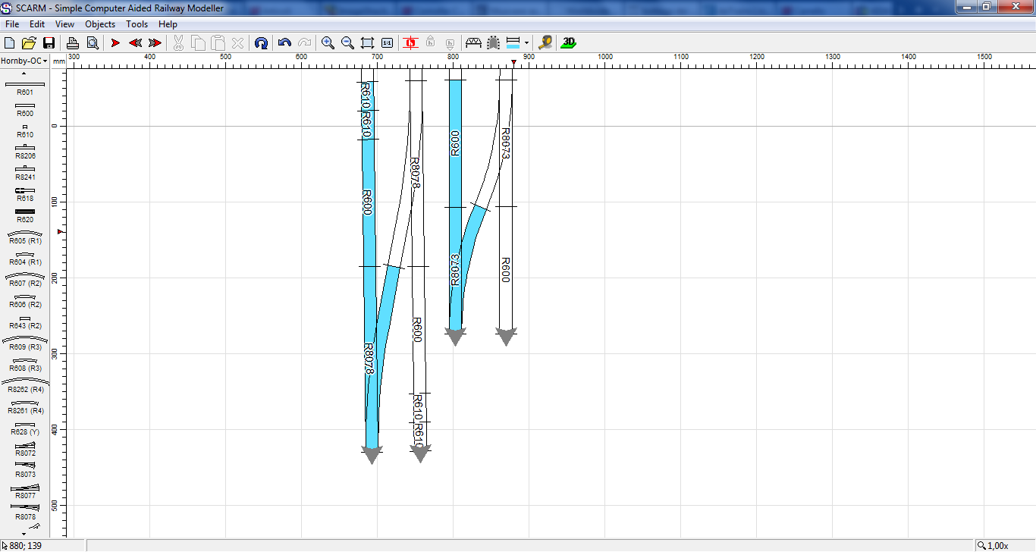Zoom out of the plan
This screenshot has width=1036, height=552.
click(347, 43)
